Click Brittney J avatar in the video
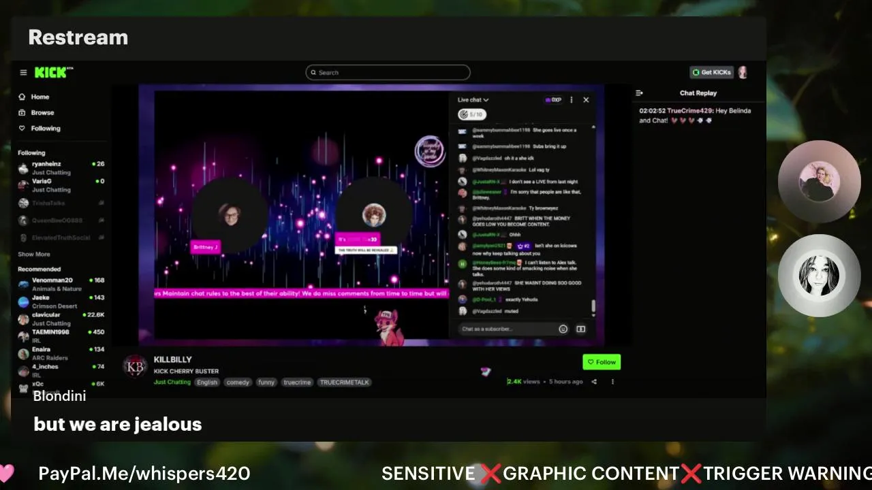This screenshot has height=490, width=872. click(x=230, y=214)
